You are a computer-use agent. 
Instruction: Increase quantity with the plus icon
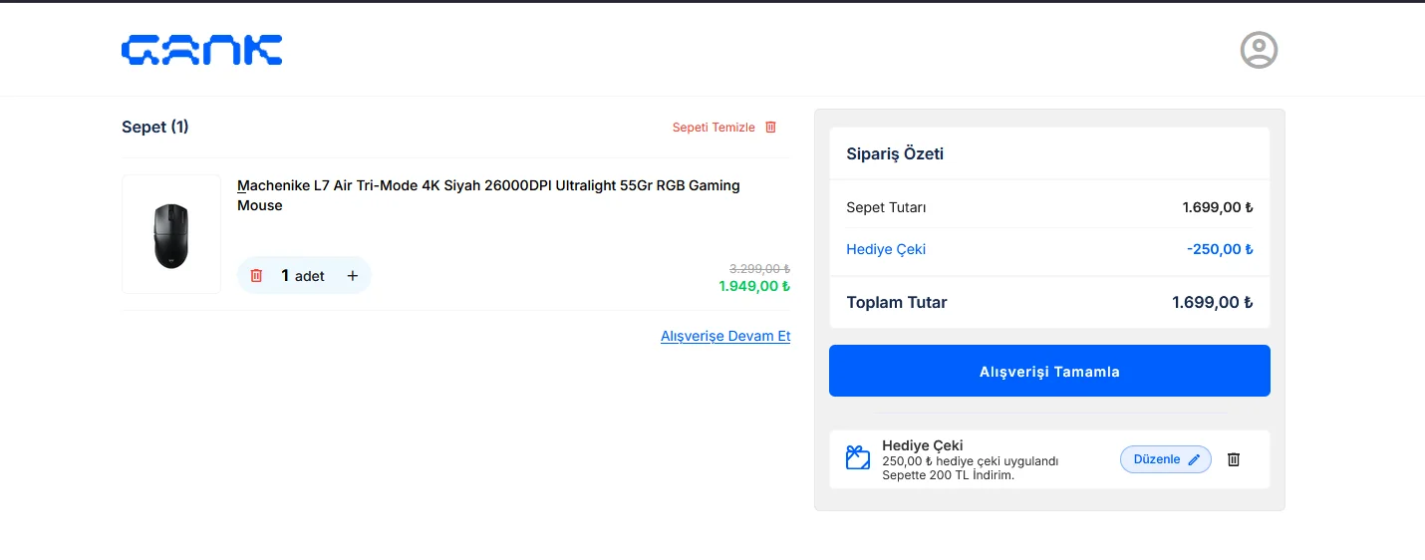352,276
